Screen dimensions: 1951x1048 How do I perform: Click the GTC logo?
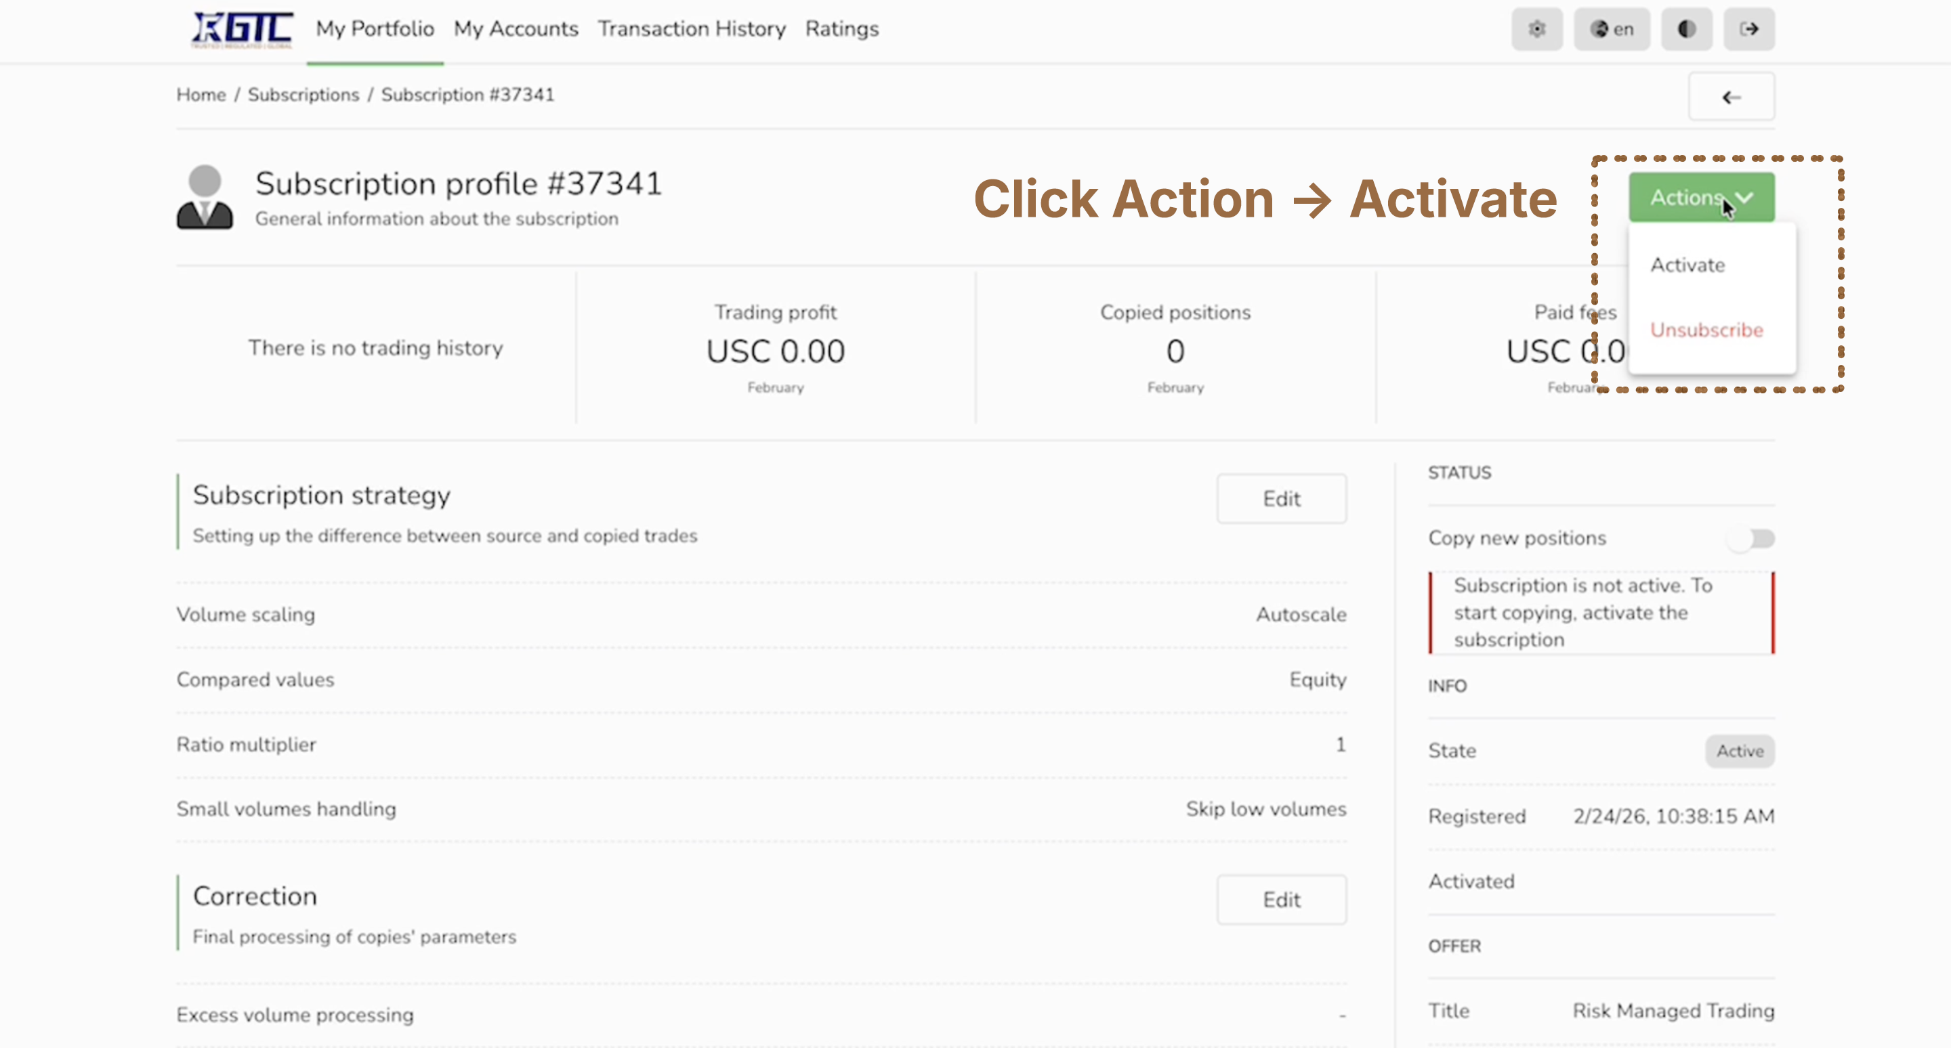pos(241,28)
